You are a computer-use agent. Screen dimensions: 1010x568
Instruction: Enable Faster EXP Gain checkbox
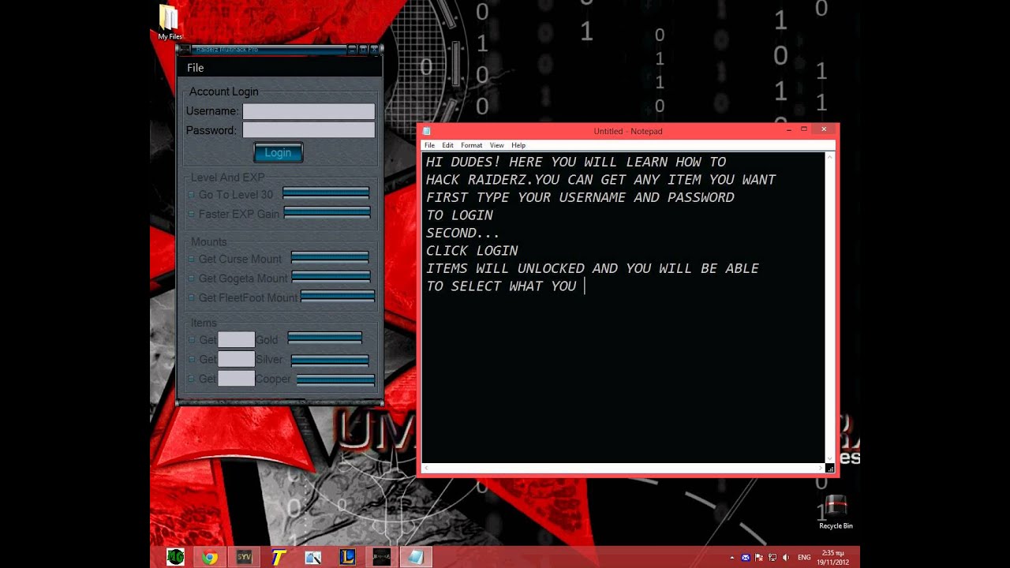click(191, 214)
